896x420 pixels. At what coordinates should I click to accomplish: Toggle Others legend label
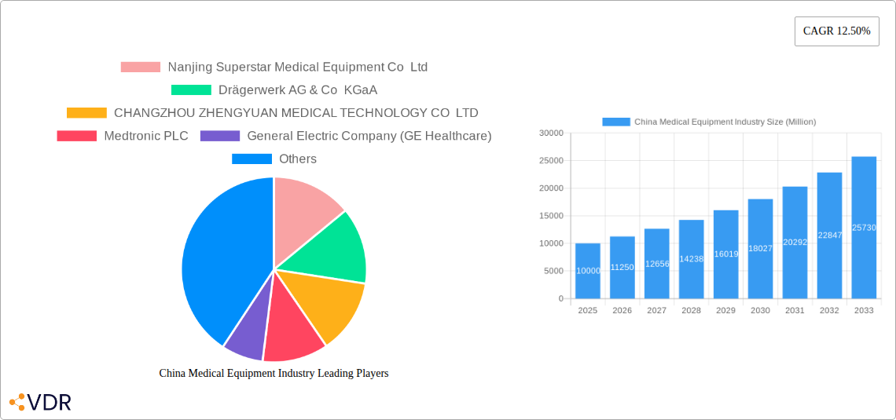[x=298, y=159]
